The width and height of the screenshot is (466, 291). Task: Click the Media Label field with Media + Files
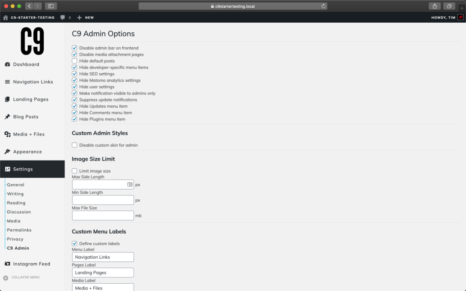[103, 287]
